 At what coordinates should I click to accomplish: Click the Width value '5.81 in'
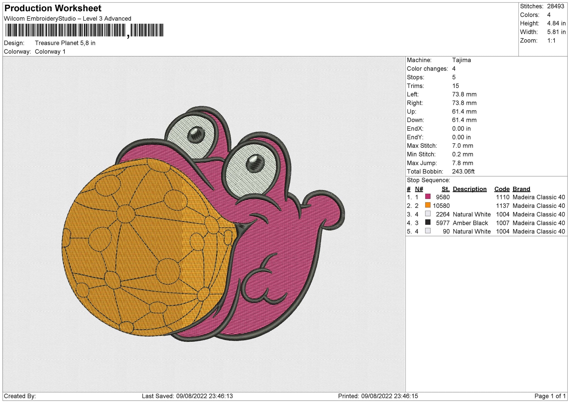556,32
